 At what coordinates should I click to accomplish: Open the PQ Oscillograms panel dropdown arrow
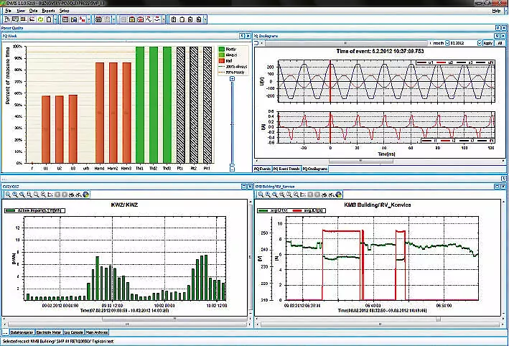(498, 34)
